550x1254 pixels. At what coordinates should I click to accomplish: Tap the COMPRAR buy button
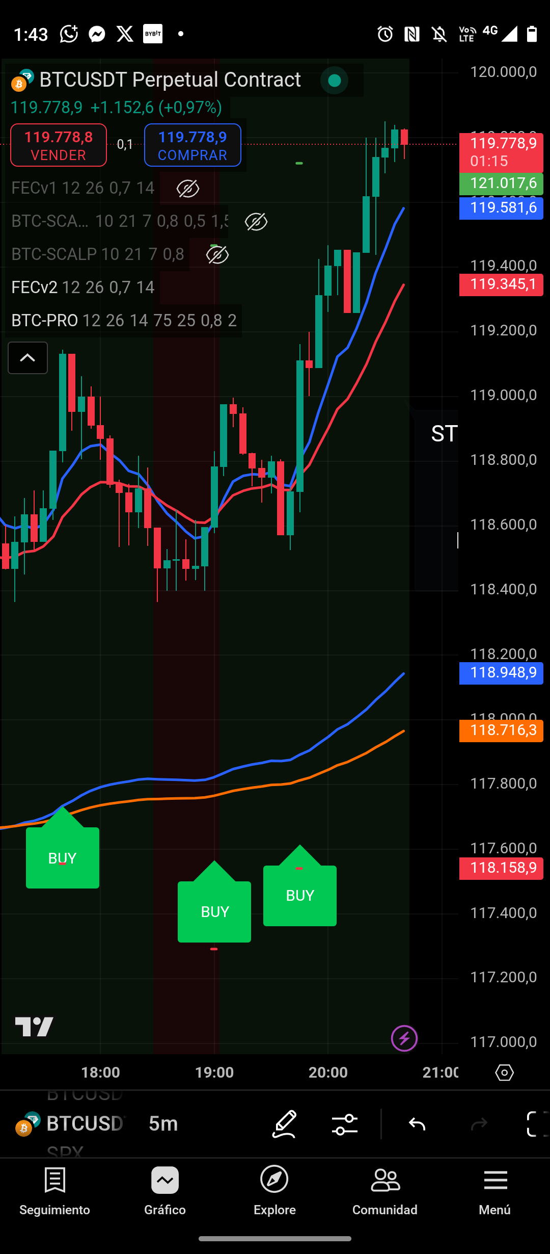(193, 145)
